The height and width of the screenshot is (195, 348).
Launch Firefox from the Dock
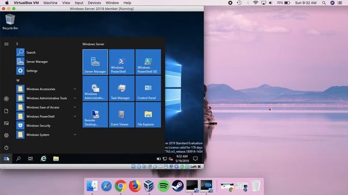(135, 186)
